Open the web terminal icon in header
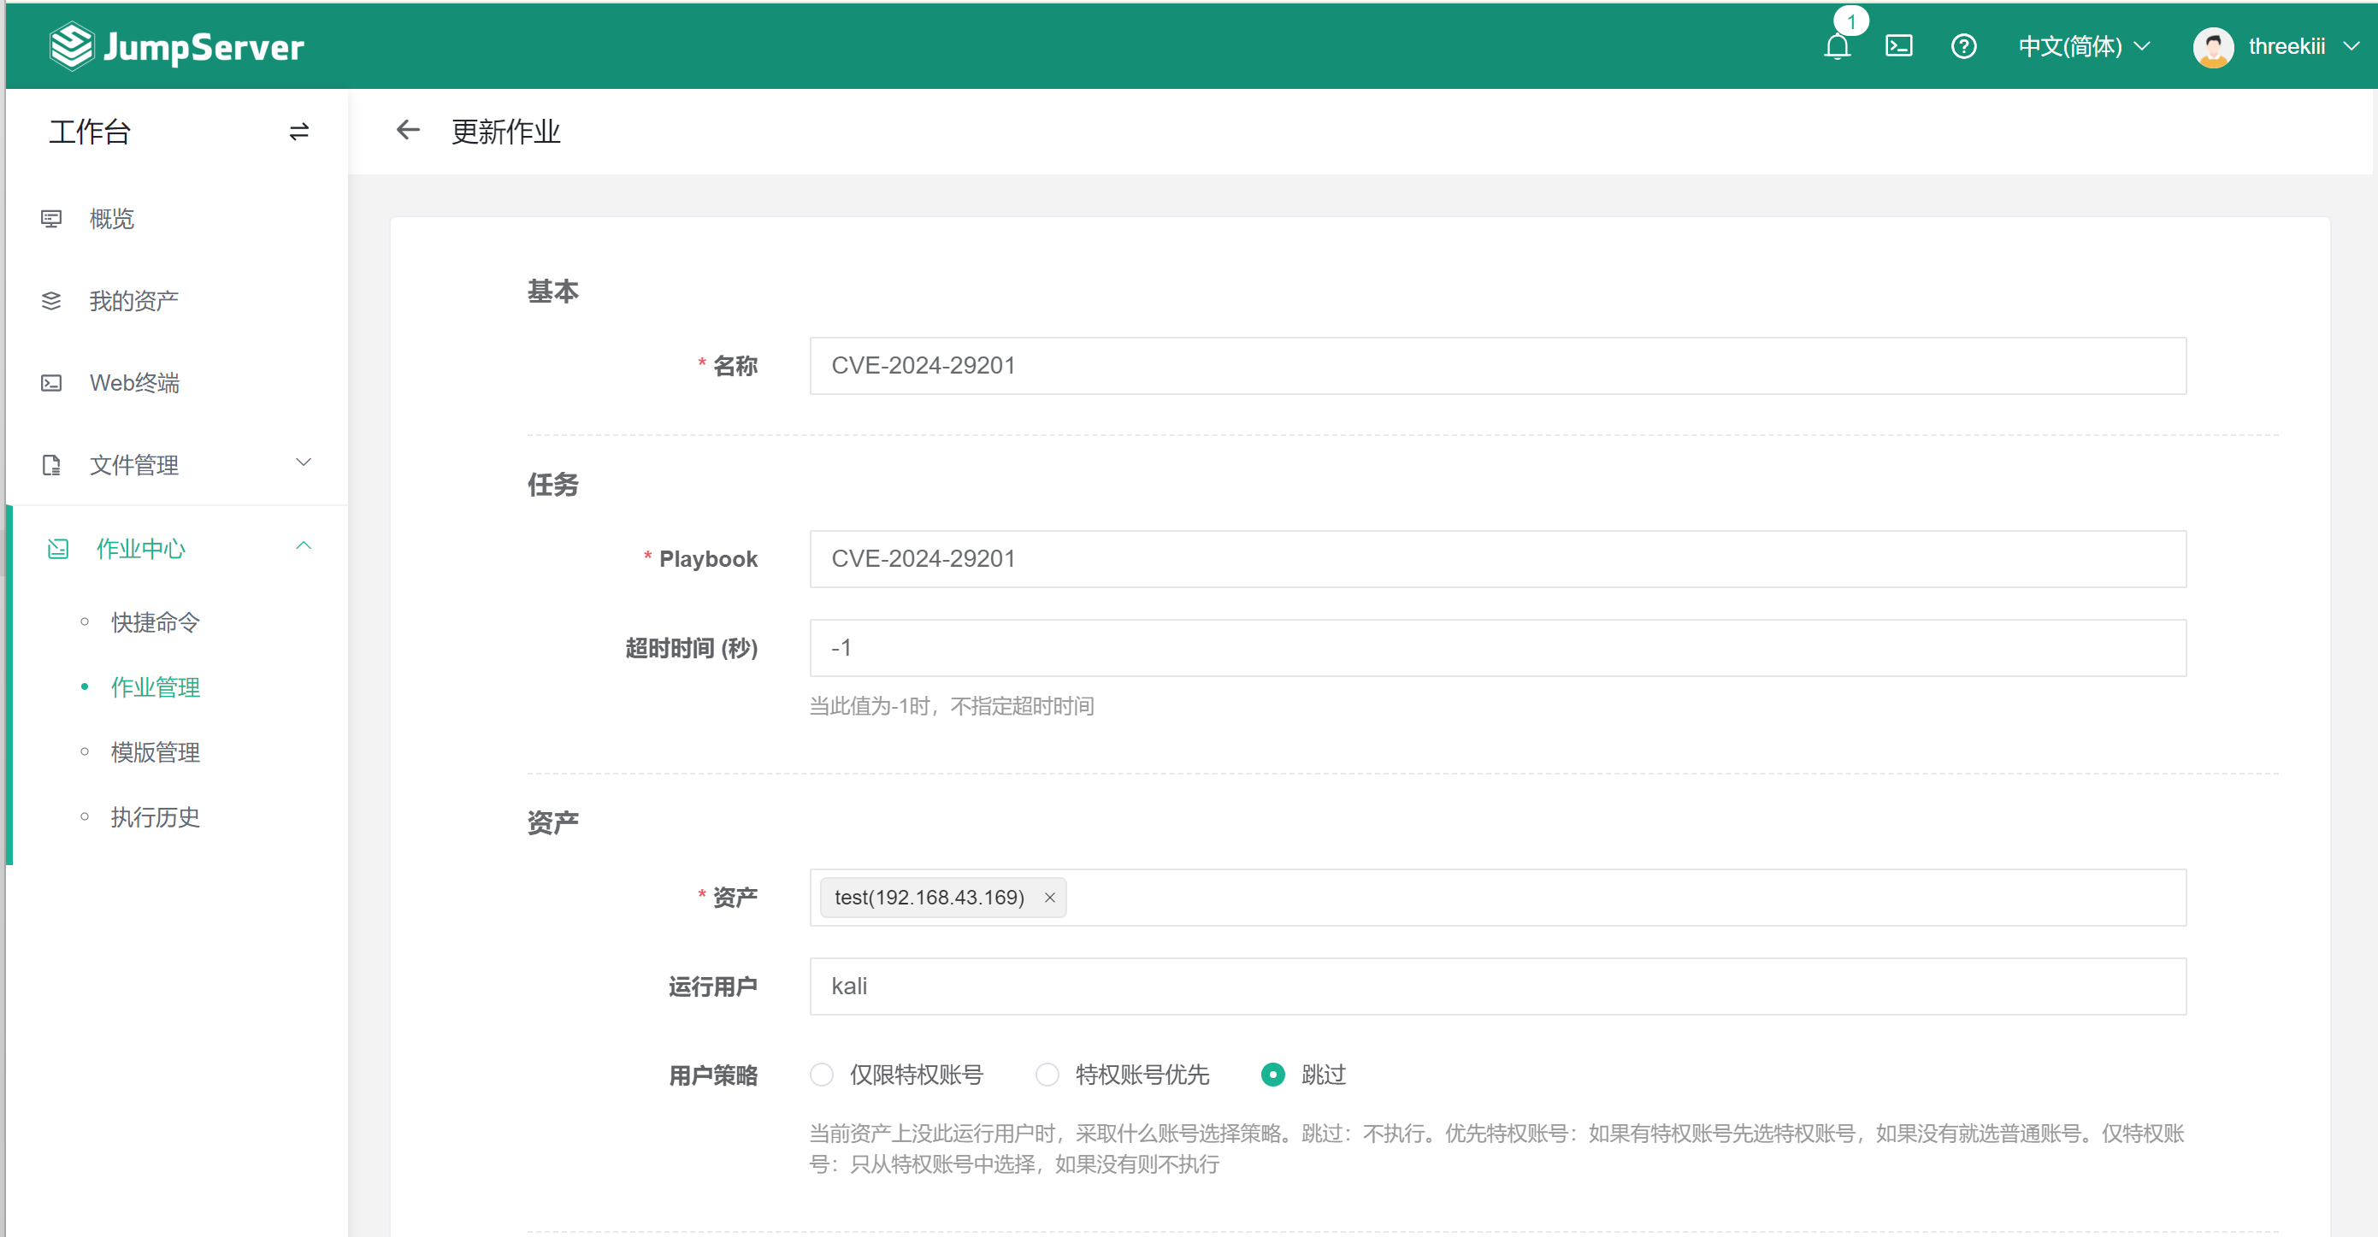The height and width of the screenshot is (1237, 2378). coord(1898,46)
